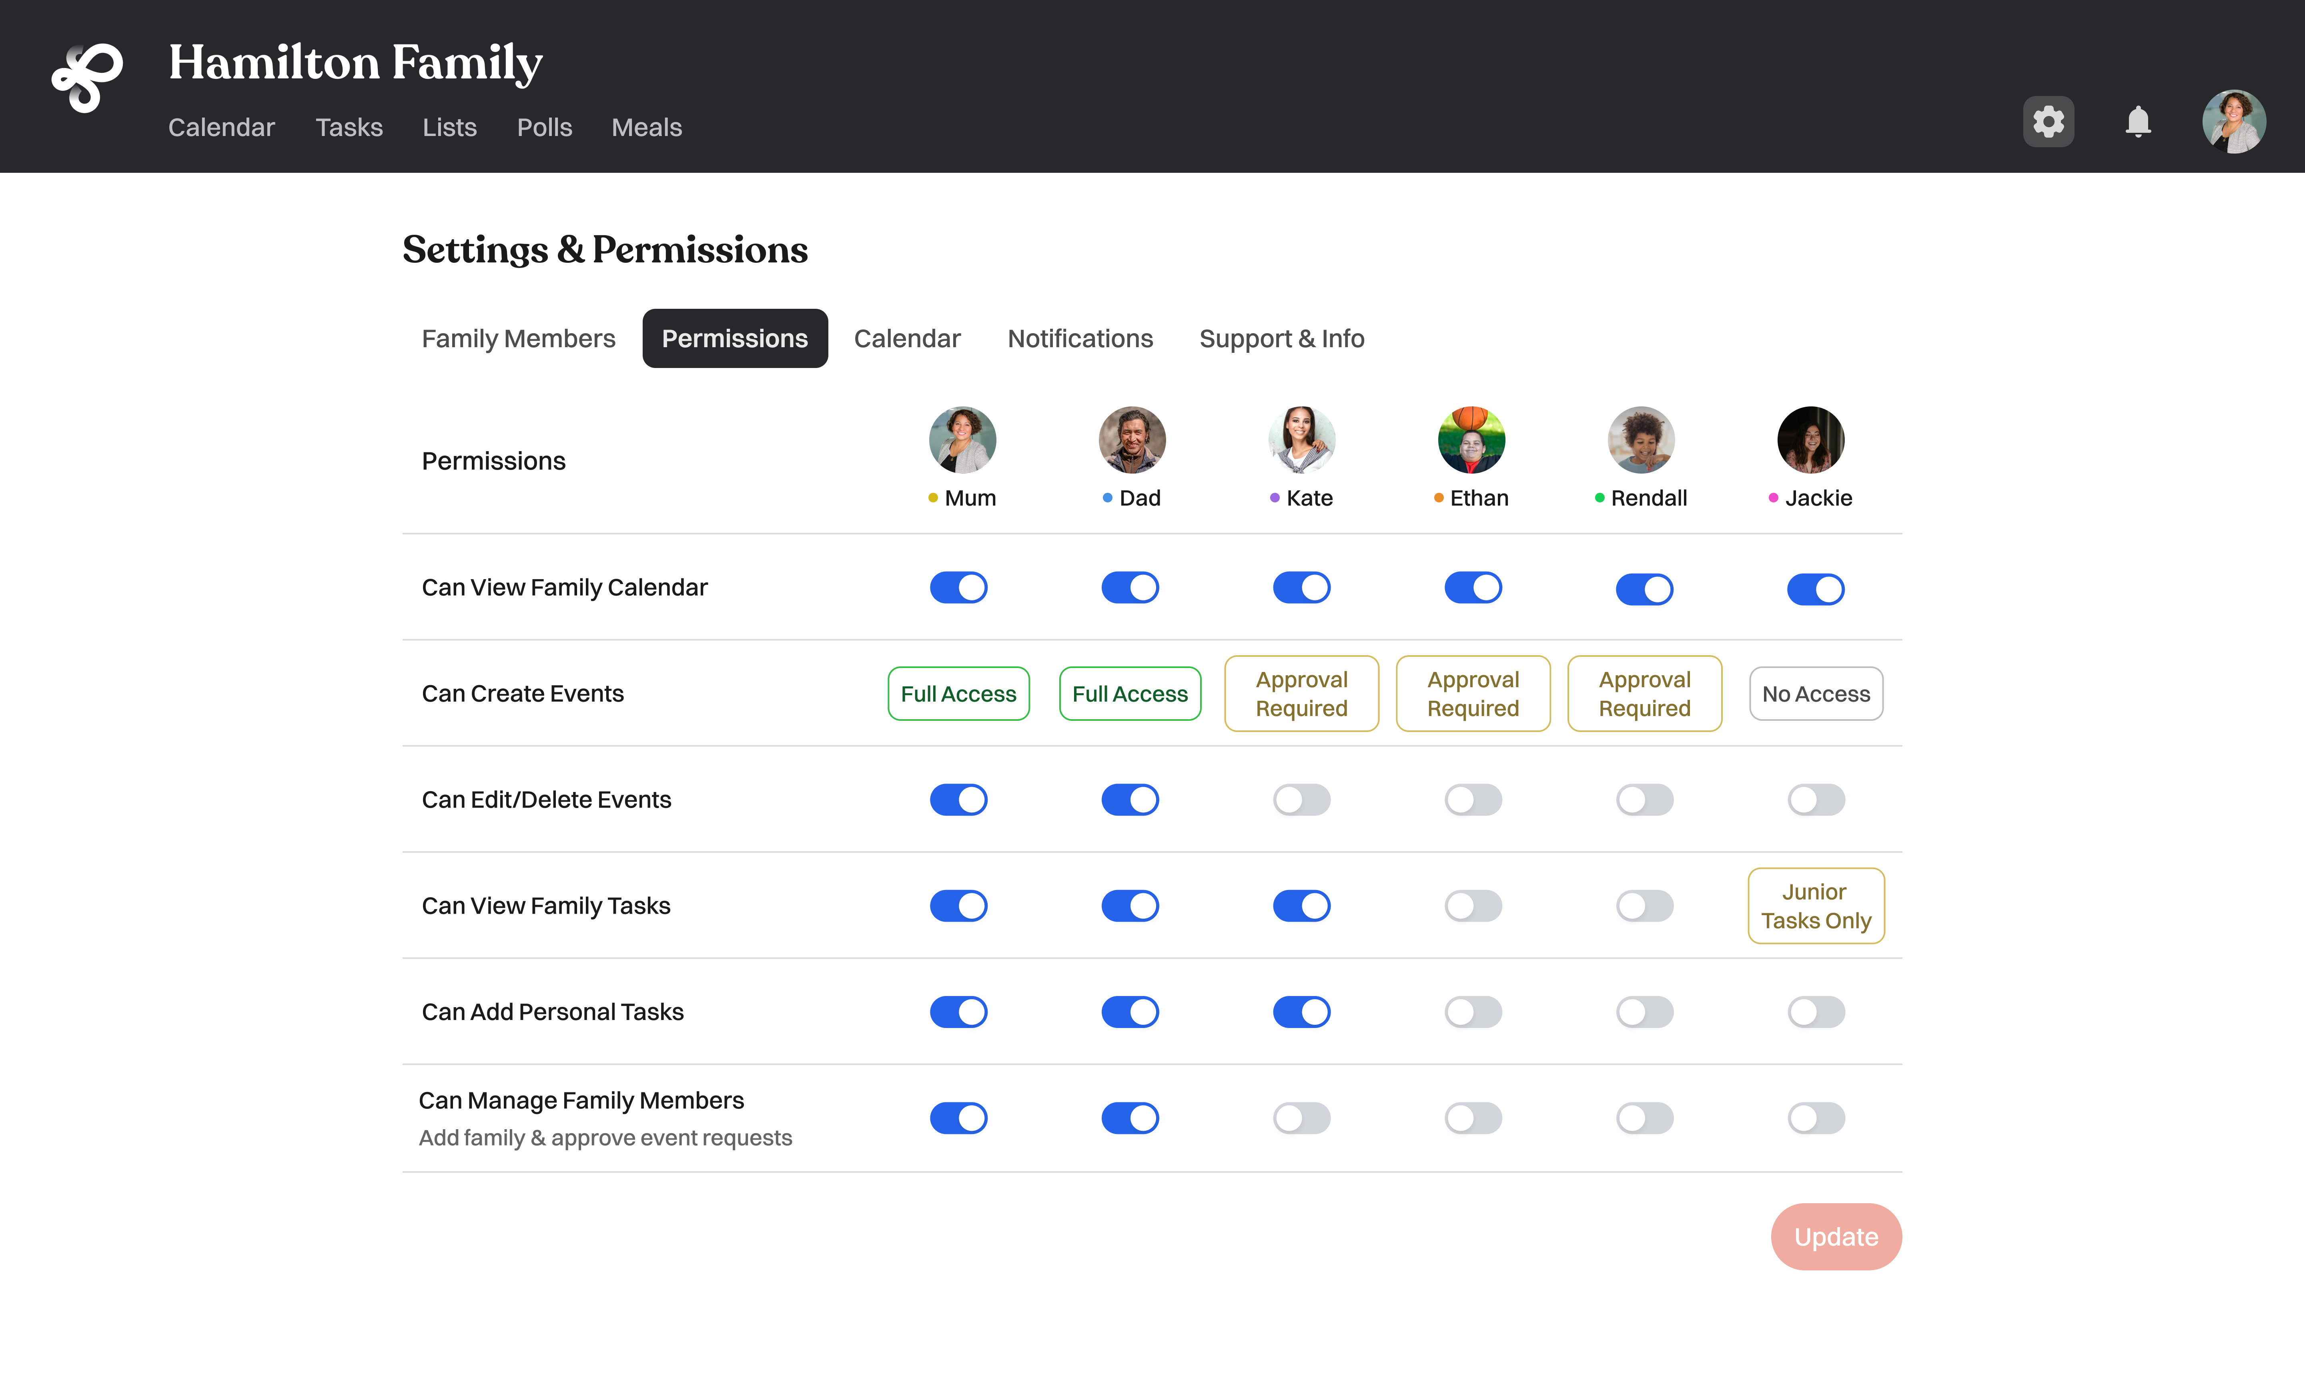The image size is (2305, 1400).
Task: Disable Mum's Can View Family Calendar toggle
Action: 958,587
